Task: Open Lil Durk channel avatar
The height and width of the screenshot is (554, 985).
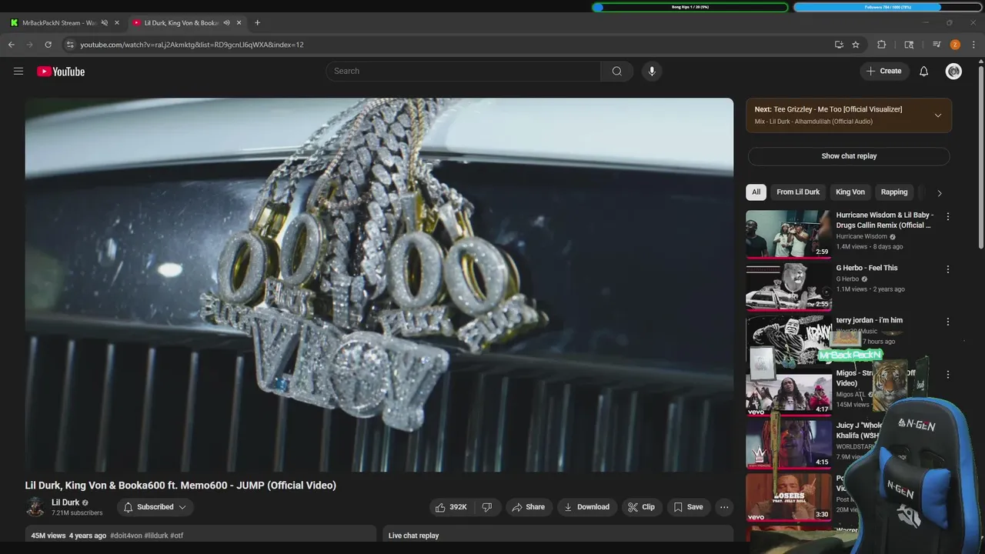Action: tap(35, 507)
